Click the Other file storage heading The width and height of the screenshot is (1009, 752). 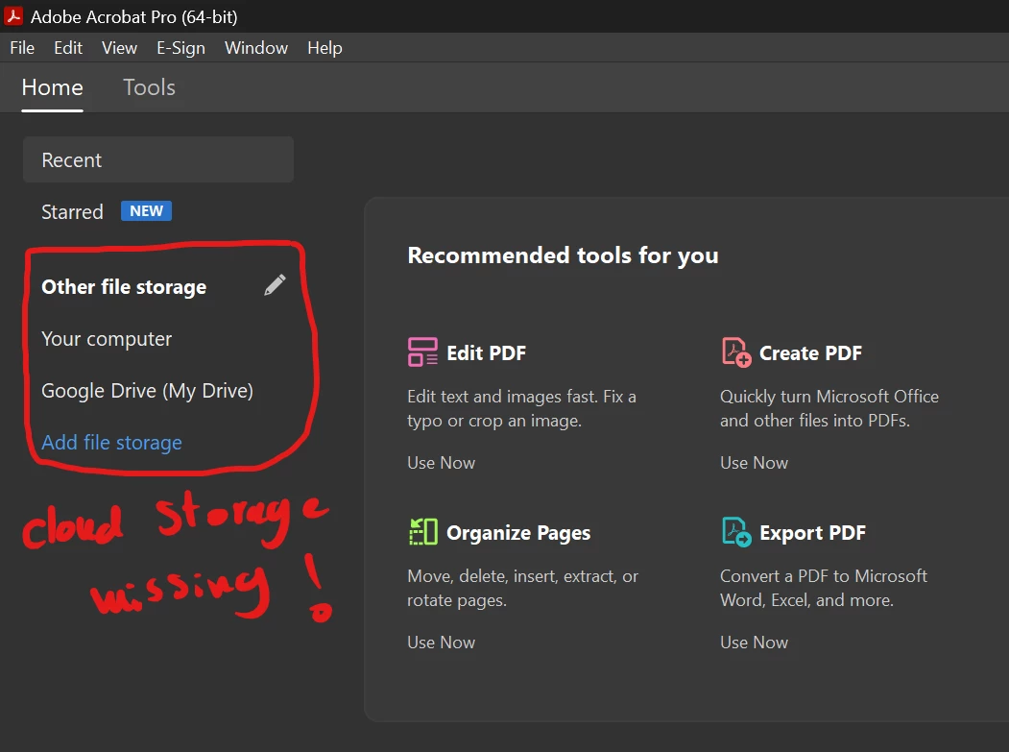124,287
